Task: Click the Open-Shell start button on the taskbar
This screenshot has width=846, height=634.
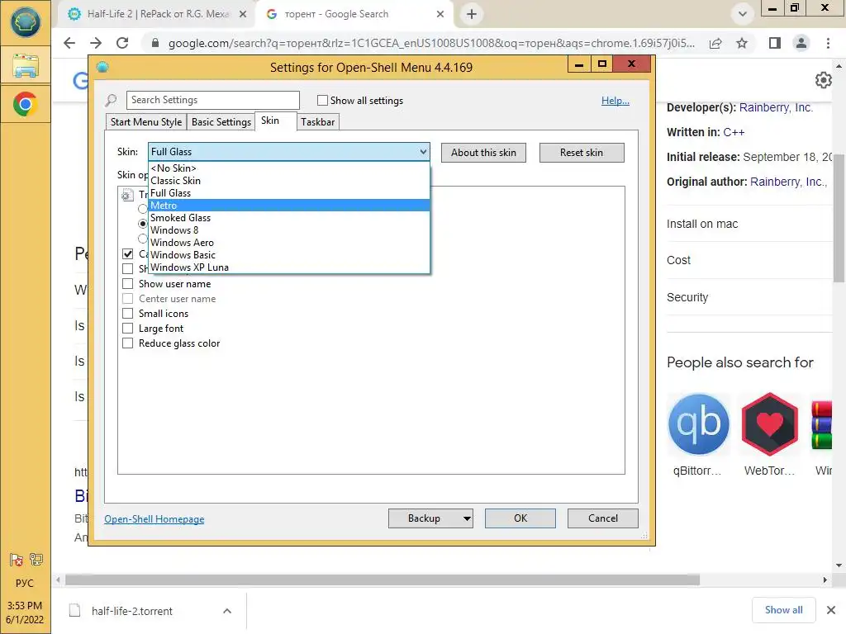Action: (x=26, y=22)
